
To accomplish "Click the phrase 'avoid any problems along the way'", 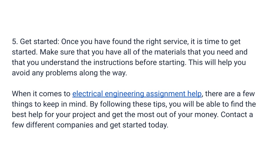I will point(70,73).
